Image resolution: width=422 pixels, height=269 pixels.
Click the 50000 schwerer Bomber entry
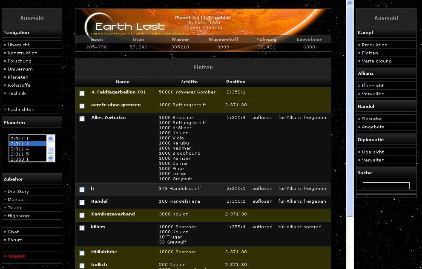[x=187, y=92]
